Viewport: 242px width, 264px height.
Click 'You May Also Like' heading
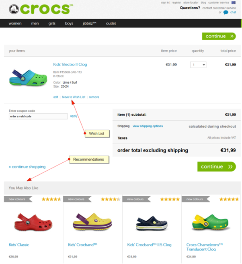tap(23, 188)
